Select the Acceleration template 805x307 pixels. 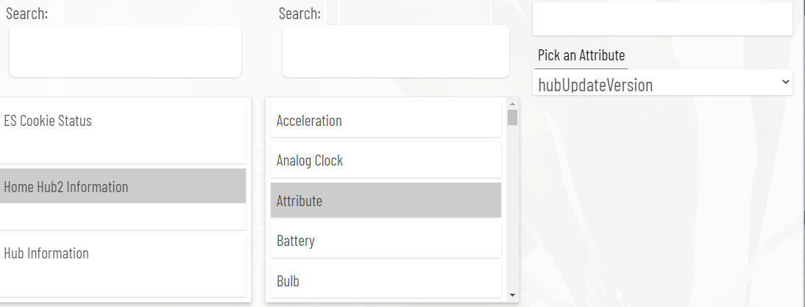386,121
